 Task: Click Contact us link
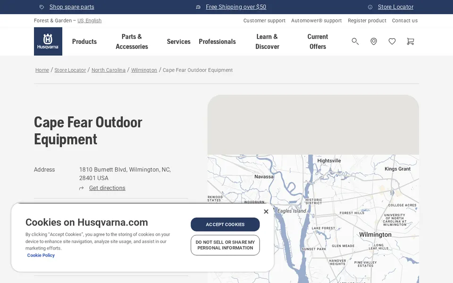pos(405,20)
